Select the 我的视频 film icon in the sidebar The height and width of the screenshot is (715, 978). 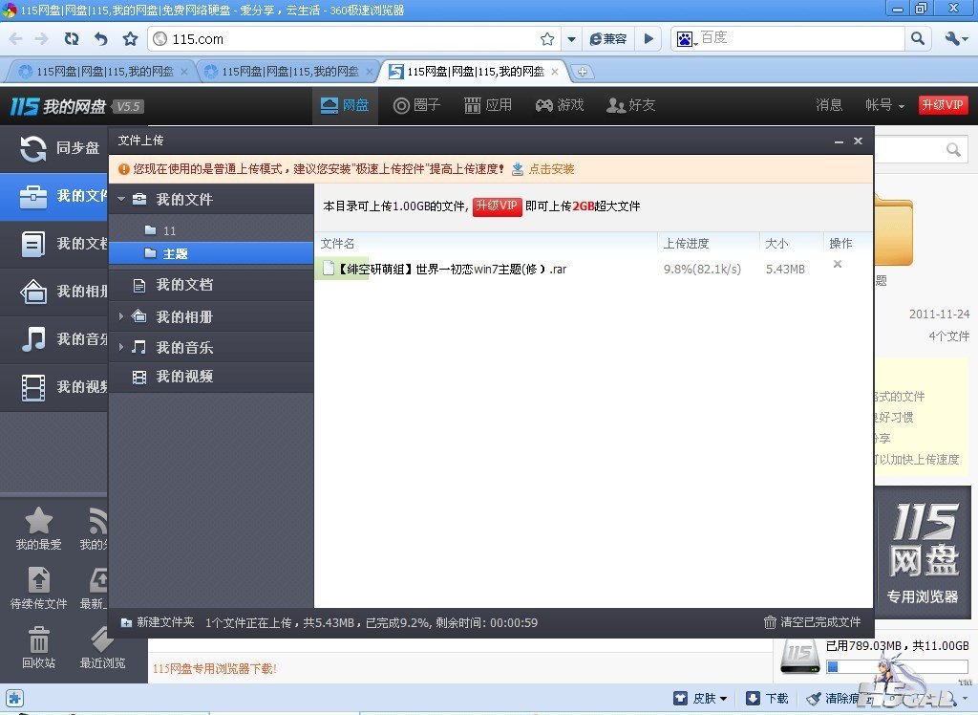tap(33, 387)
